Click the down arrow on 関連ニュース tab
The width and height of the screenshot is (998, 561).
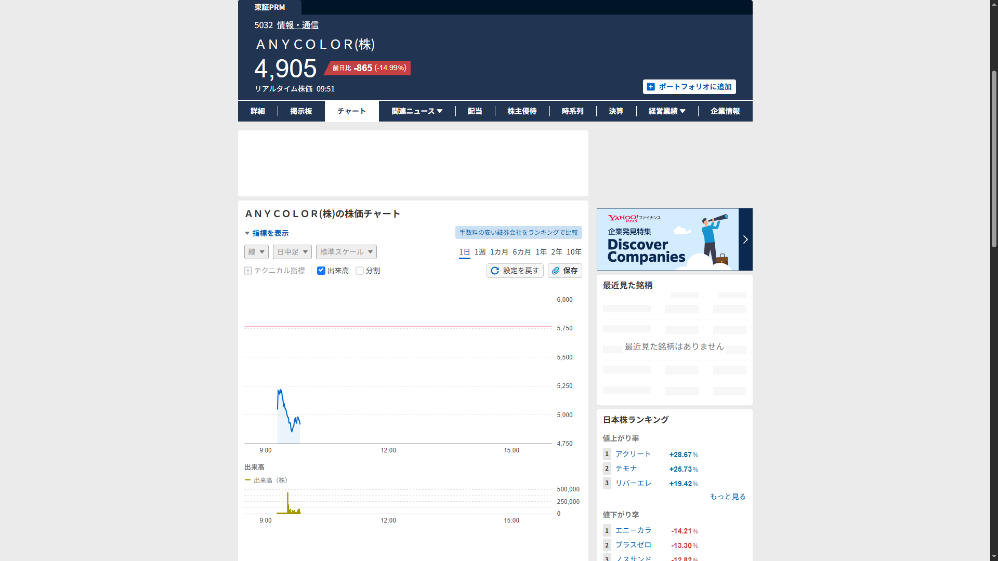tap(440, 111)
